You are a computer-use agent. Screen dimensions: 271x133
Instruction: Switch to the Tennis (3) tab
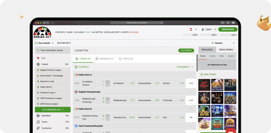click(x=126, y=58)
